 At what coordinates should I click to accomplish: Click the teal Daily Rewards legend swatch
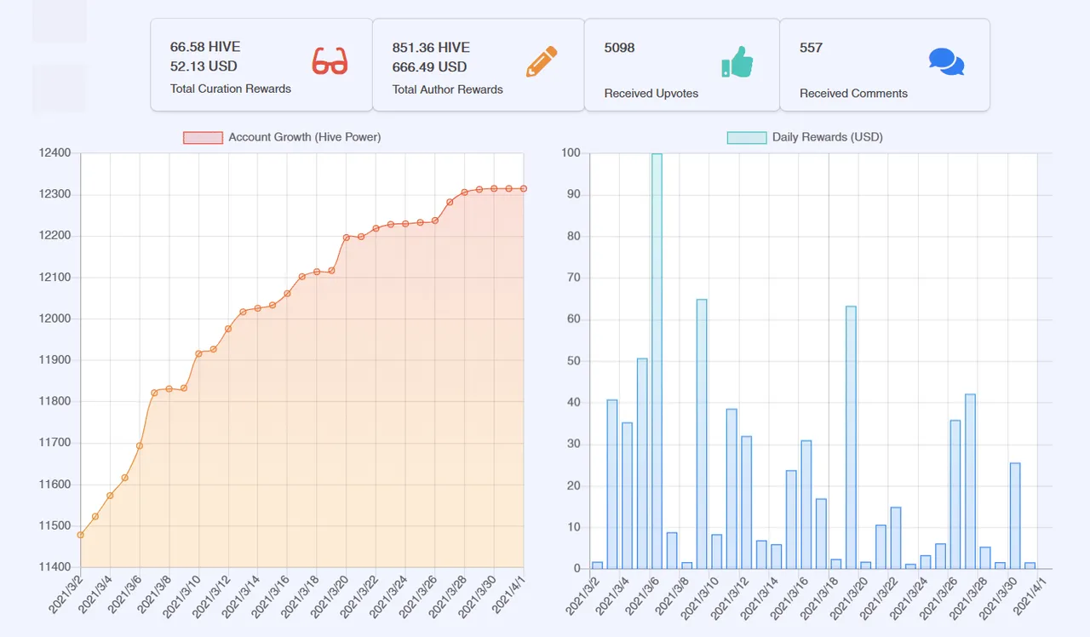[x=746, y=137]
